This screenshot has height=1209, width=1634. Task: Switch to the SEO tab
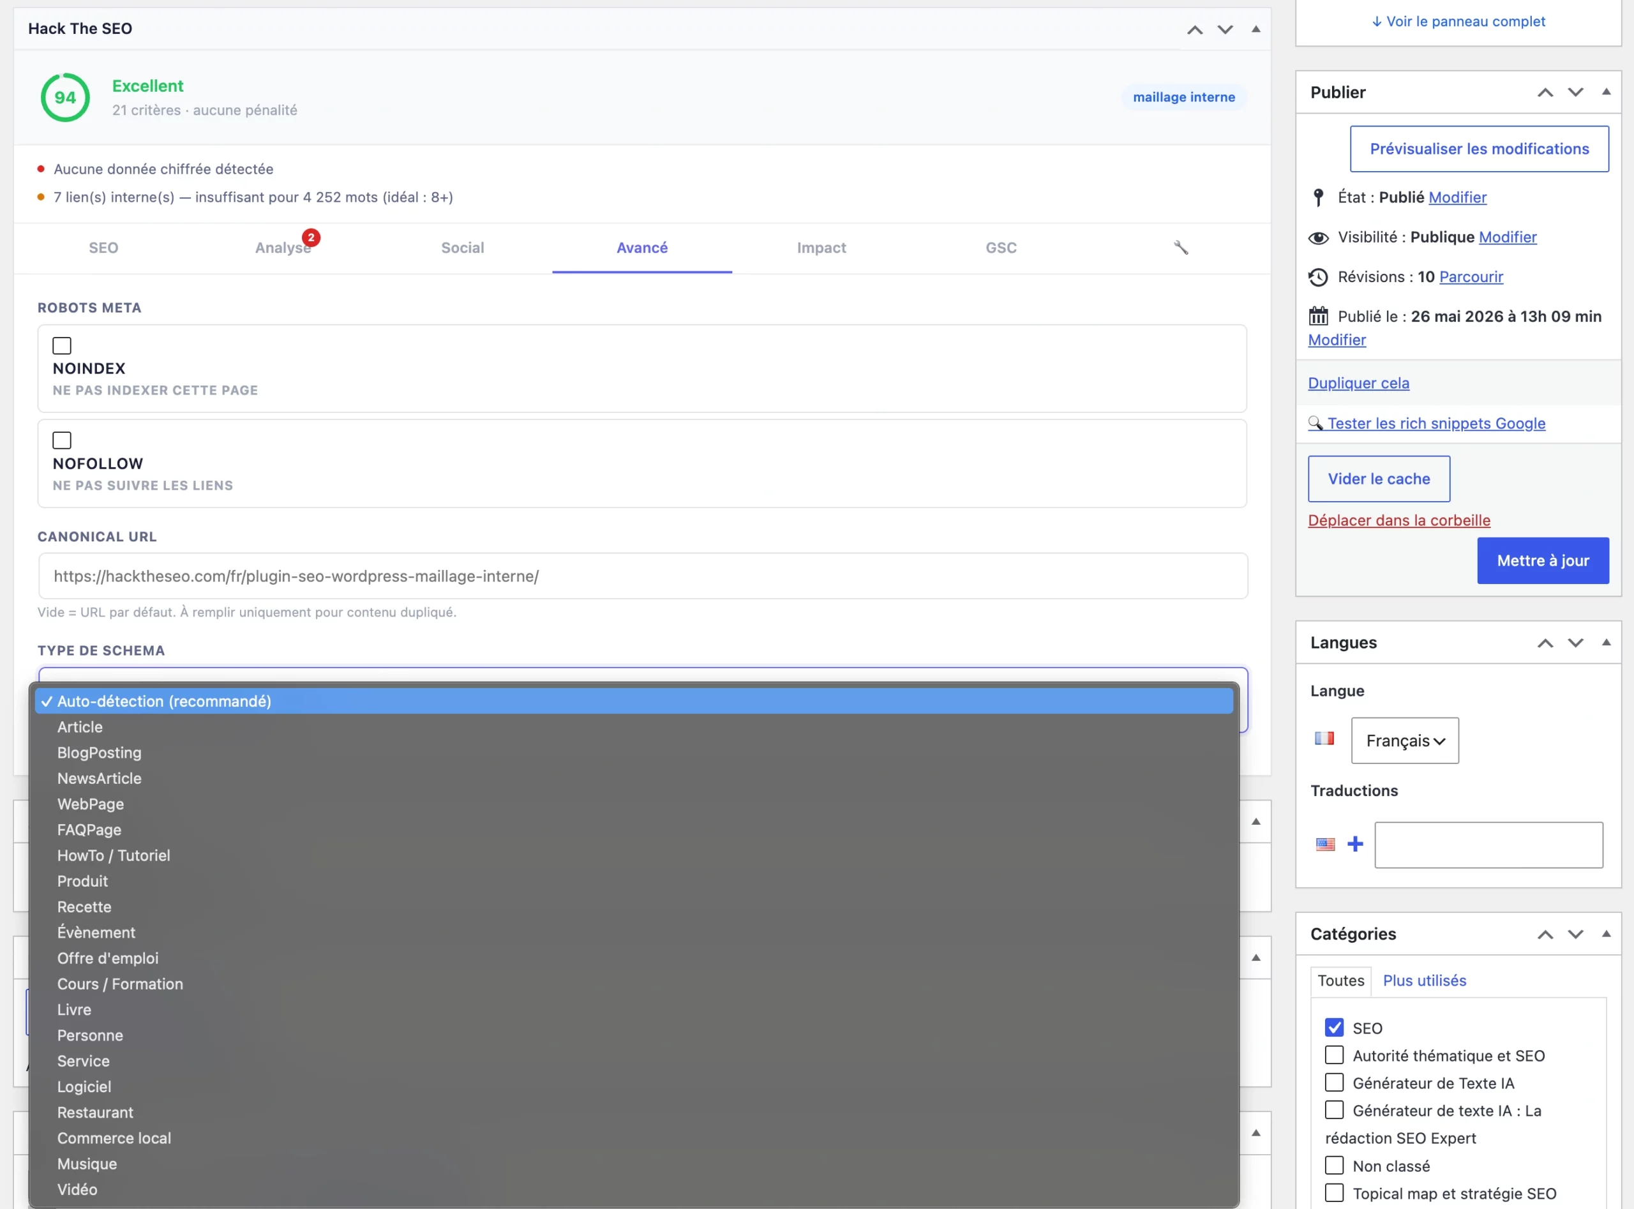point(103,248)
